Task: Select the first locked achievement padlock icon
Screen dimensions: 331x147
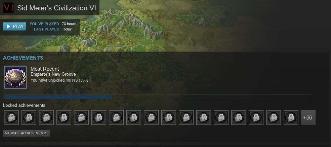Action: [11, 118]
